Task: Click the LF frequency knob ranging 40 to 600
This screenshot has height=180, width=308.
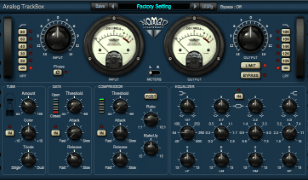Action: tap(187, 133)
